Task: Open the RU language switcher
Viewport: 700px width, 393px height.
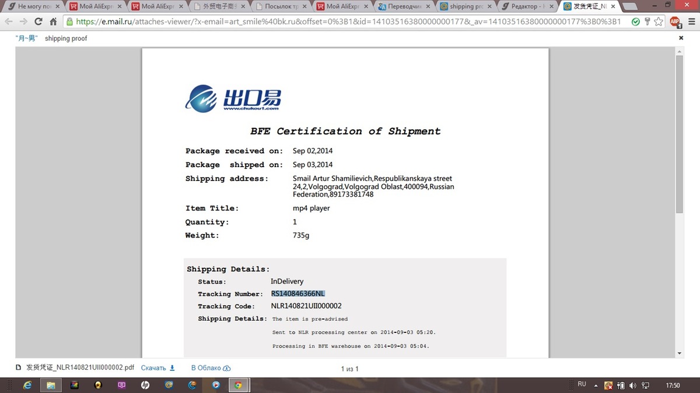Action: tap(582, 385)
